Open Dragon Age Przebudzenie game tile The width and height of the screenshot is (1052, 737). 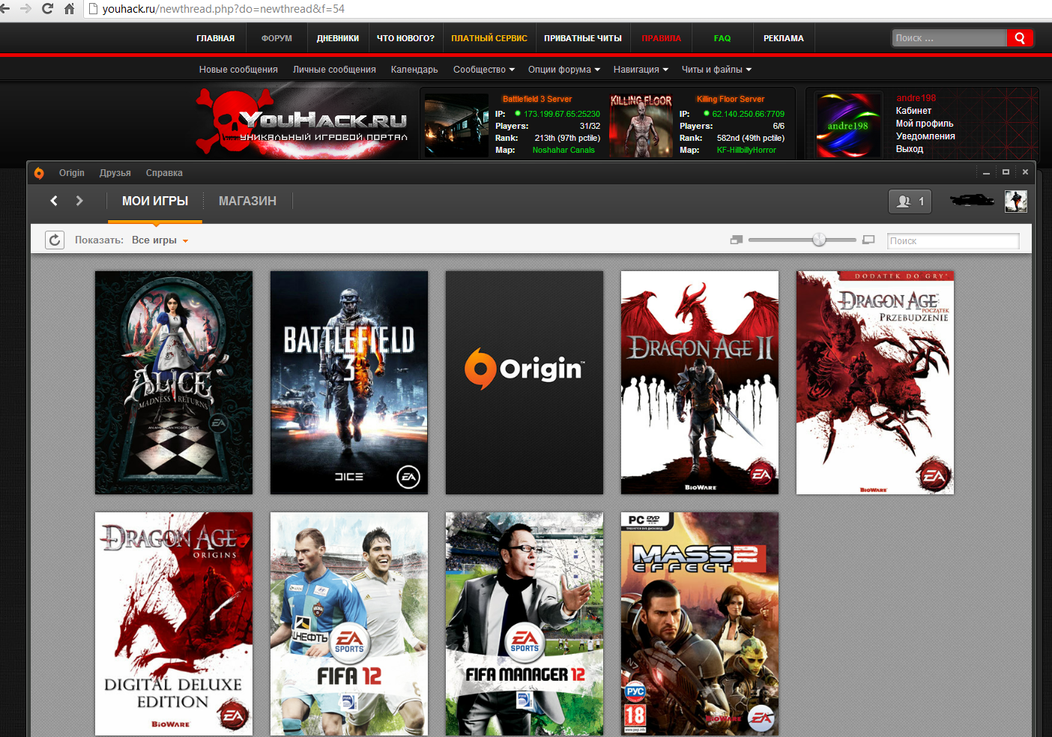[x=875, y=383]
